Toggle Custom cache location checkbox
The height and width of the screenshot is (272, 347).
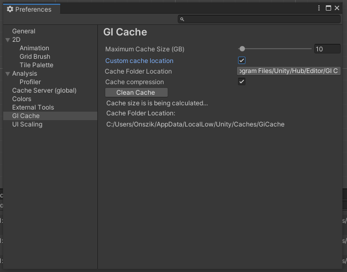point(242,60)
